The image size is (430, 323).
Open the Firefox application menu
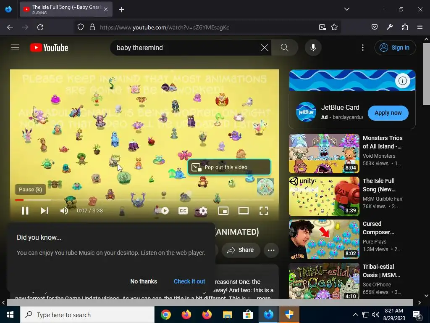coord(420,27)
